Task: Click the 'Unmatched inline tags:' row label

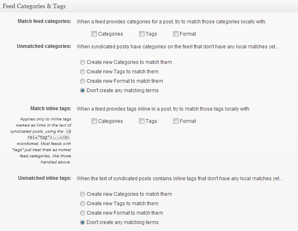Action: (x=45, y=178)
